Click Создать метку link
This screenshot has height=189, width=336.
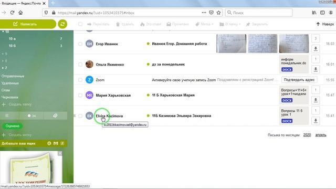pos(17,135)
